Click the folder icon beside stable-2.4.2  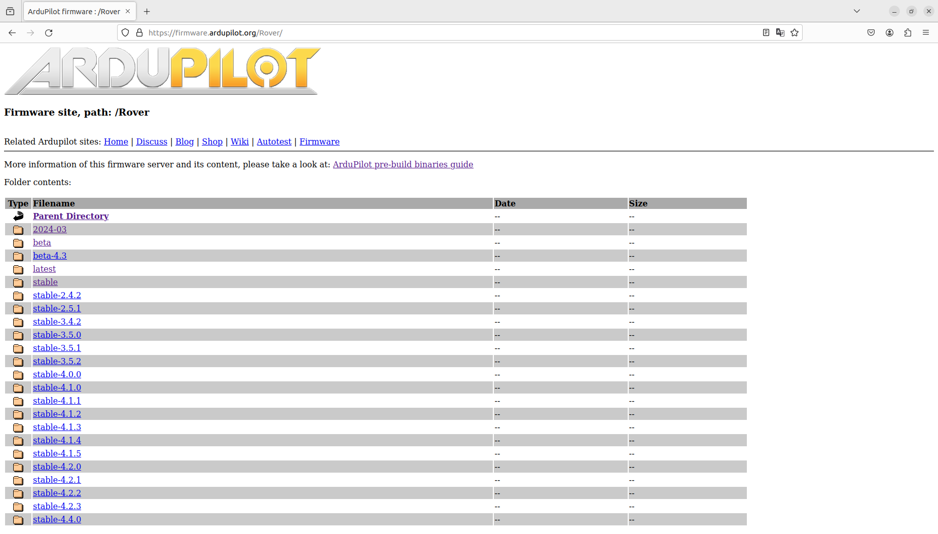click(x=18, y=296)
